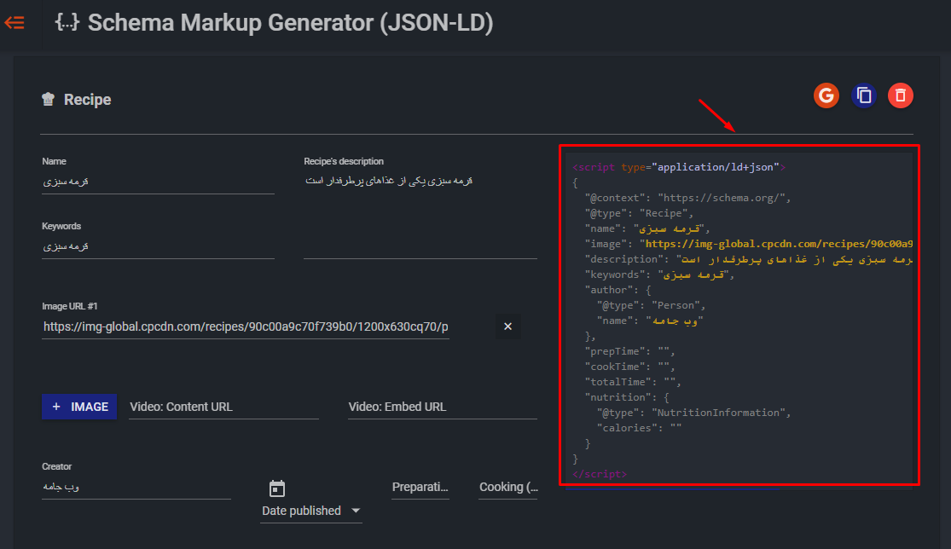Click the "NutritionInformation" code line

click(x=693, y=413)
